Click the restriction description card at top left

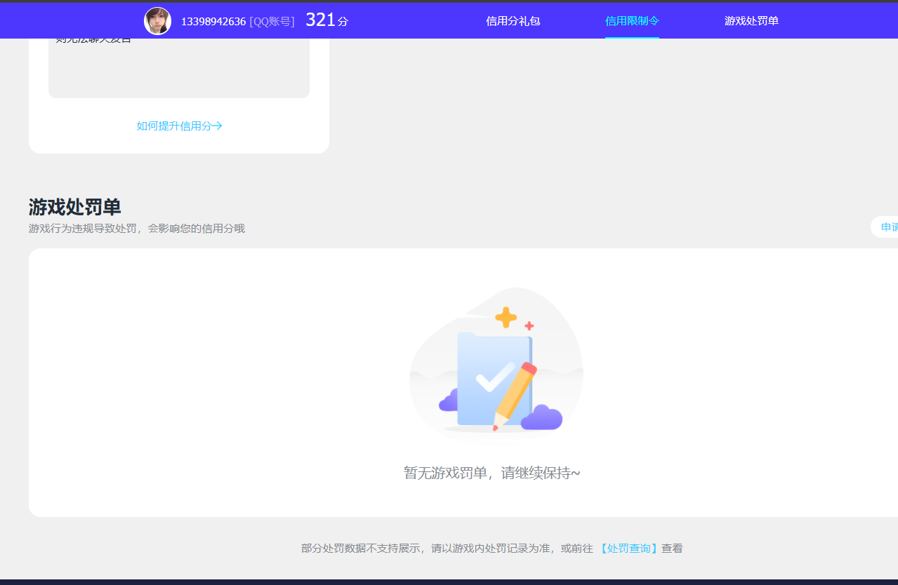(x=178, y=67)
